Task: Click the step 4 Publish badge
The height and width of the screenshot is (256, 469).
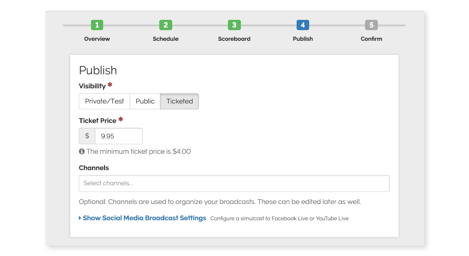Action: 303,25
